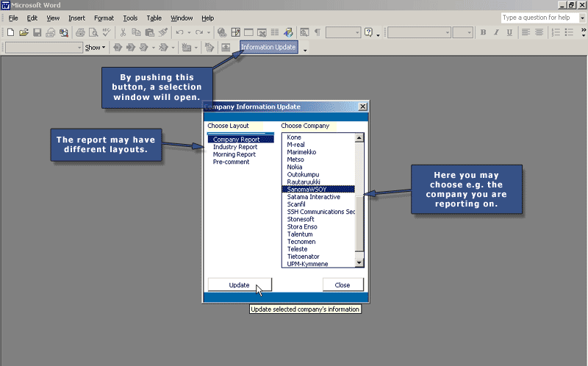
Task: Click the Save floppy disk icon
Action: click(x=37, y=32)
